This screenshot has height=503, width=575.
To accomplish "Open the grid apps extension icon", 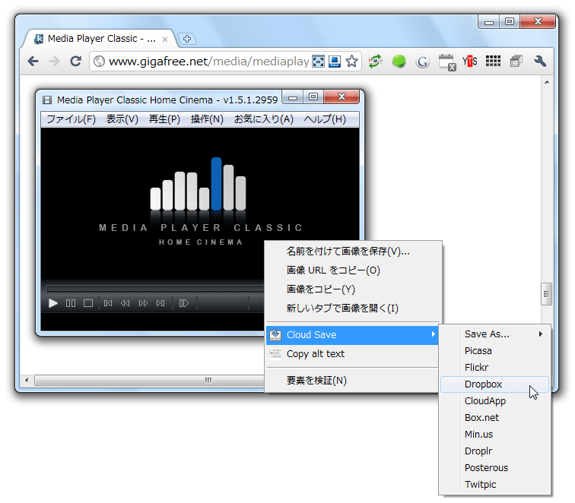I will coord(493,61).
